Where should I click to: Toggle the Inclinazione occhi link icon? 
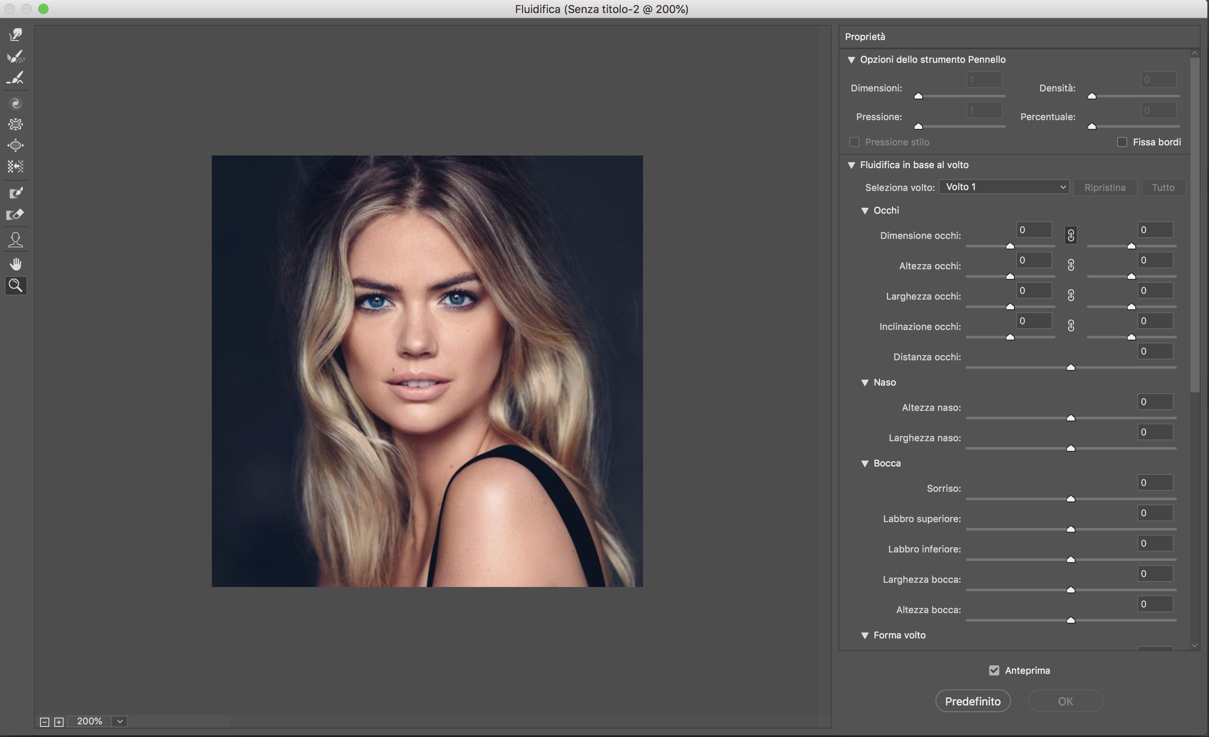click(1070, 326)
